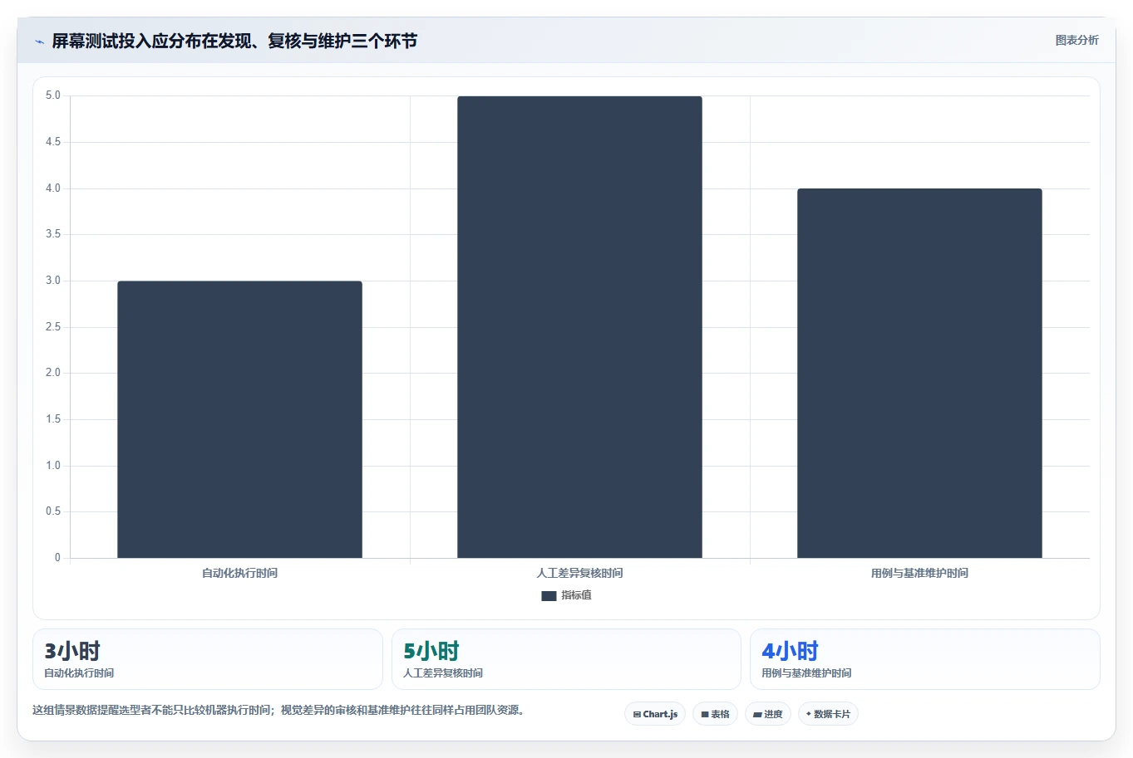Click the 自动化执行时间 bar in chart
The image size is (1133, 758).
pyautogui.click(x=239, y=419)
